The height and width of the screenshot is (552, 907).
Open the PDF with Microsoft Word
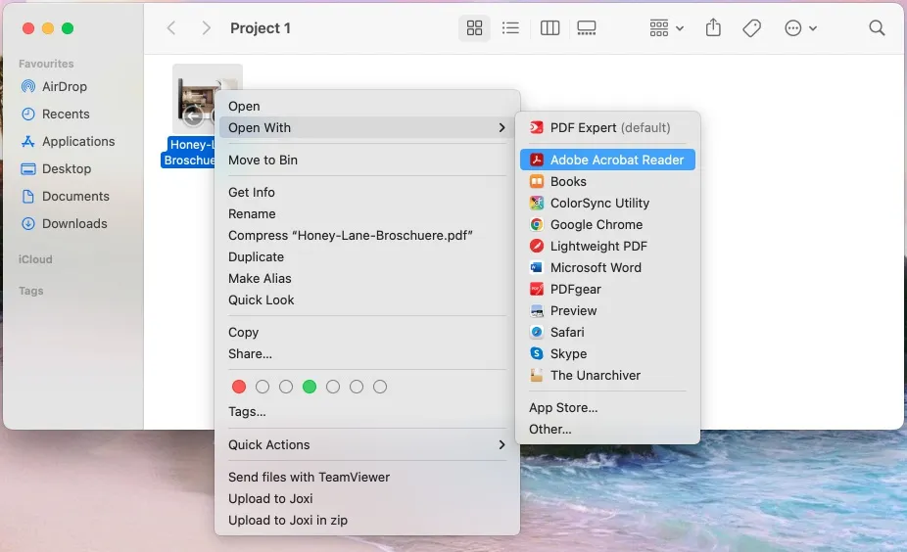click(607, 267)
